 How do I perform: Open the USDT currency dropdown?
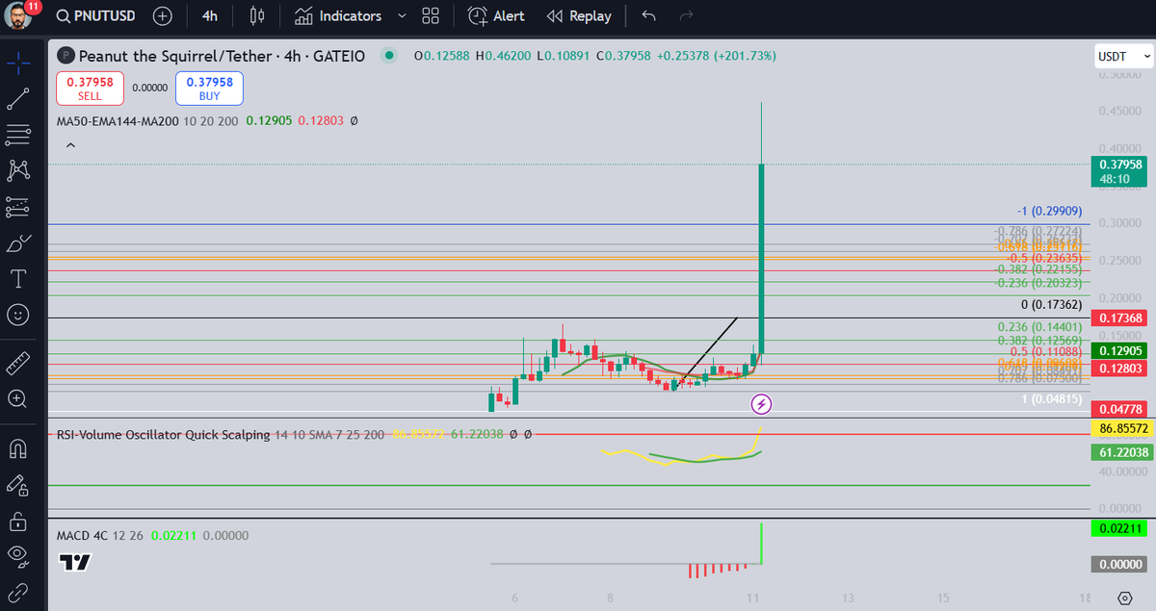tap(1123, 57)
